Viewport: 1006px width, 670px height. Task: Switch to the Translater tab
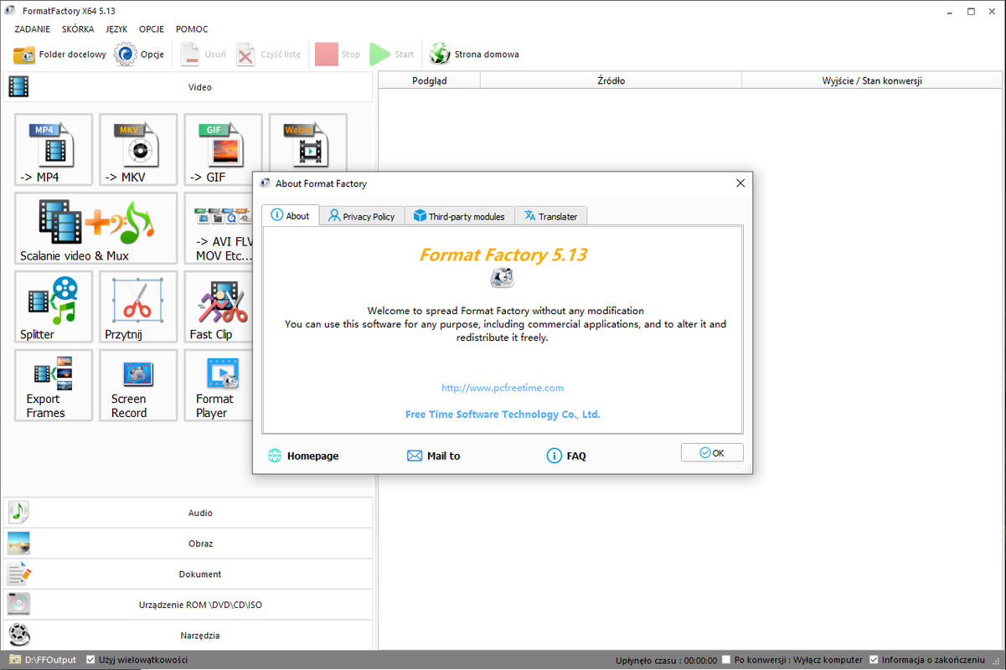pyautogui.click(x=551, y=216)
